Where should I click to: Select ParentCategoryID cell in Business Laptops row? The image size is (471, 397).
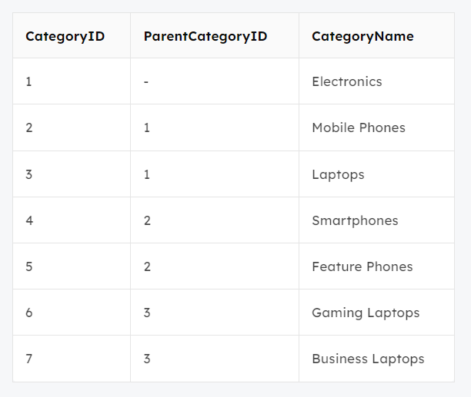tap(147, 359)
